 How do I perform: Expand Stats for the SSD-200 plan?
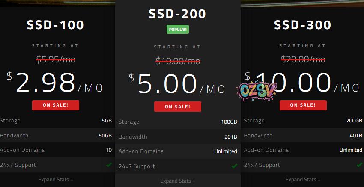178,181
